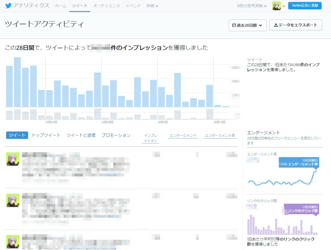Click the calendar icon in date range button
The image size is (331, 250).
(x=234, y=25)
